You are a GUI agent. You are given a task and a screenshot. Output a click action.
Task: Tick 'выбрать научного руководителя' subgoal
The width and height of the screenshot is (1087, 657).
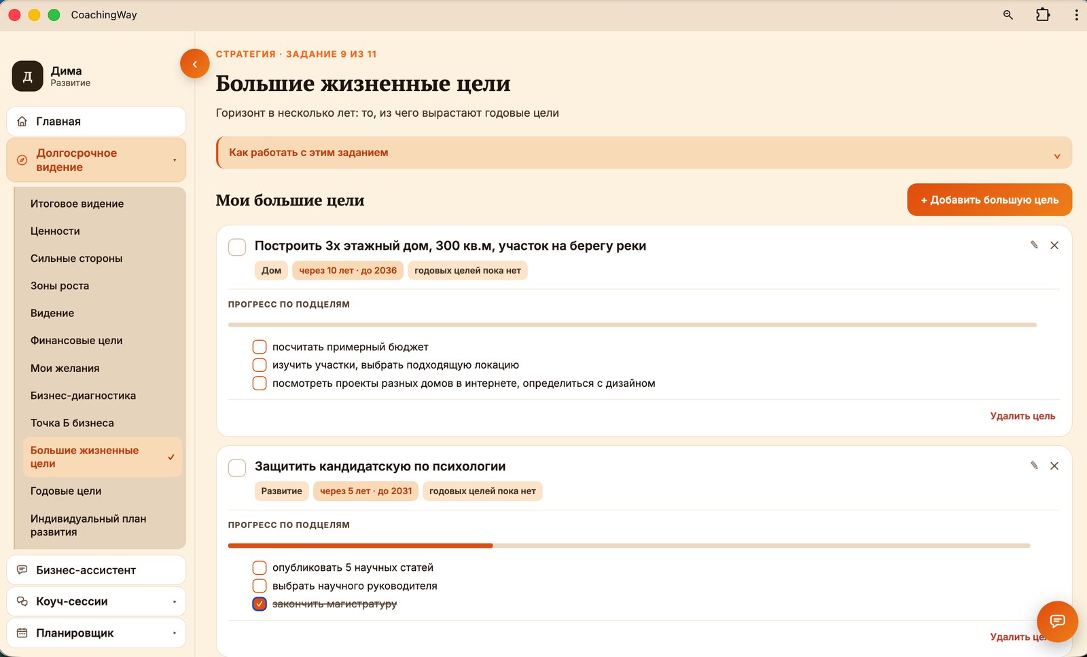coord(260,586)
